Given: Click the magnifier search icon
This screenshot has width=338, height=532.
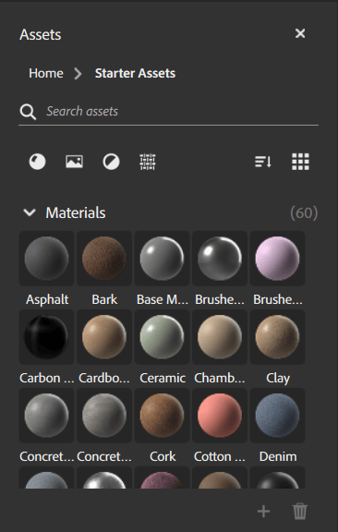Looking at the screenshot, I should tap(28, 112).
